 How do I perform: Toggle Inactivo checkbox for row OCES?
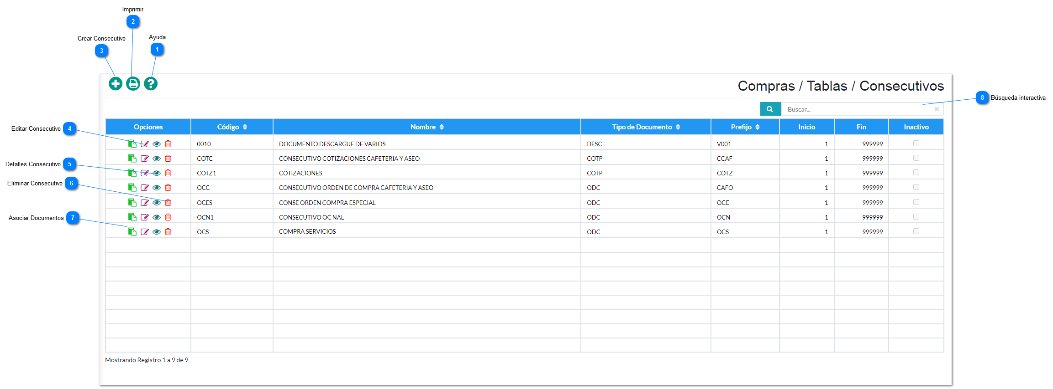916,202
